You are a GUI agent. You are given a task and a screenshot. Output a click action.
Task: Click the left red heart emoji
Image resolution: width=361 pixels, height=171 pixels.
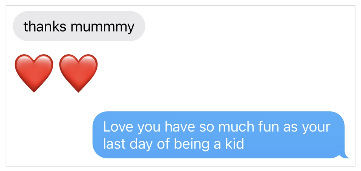(x=34, y=73)
